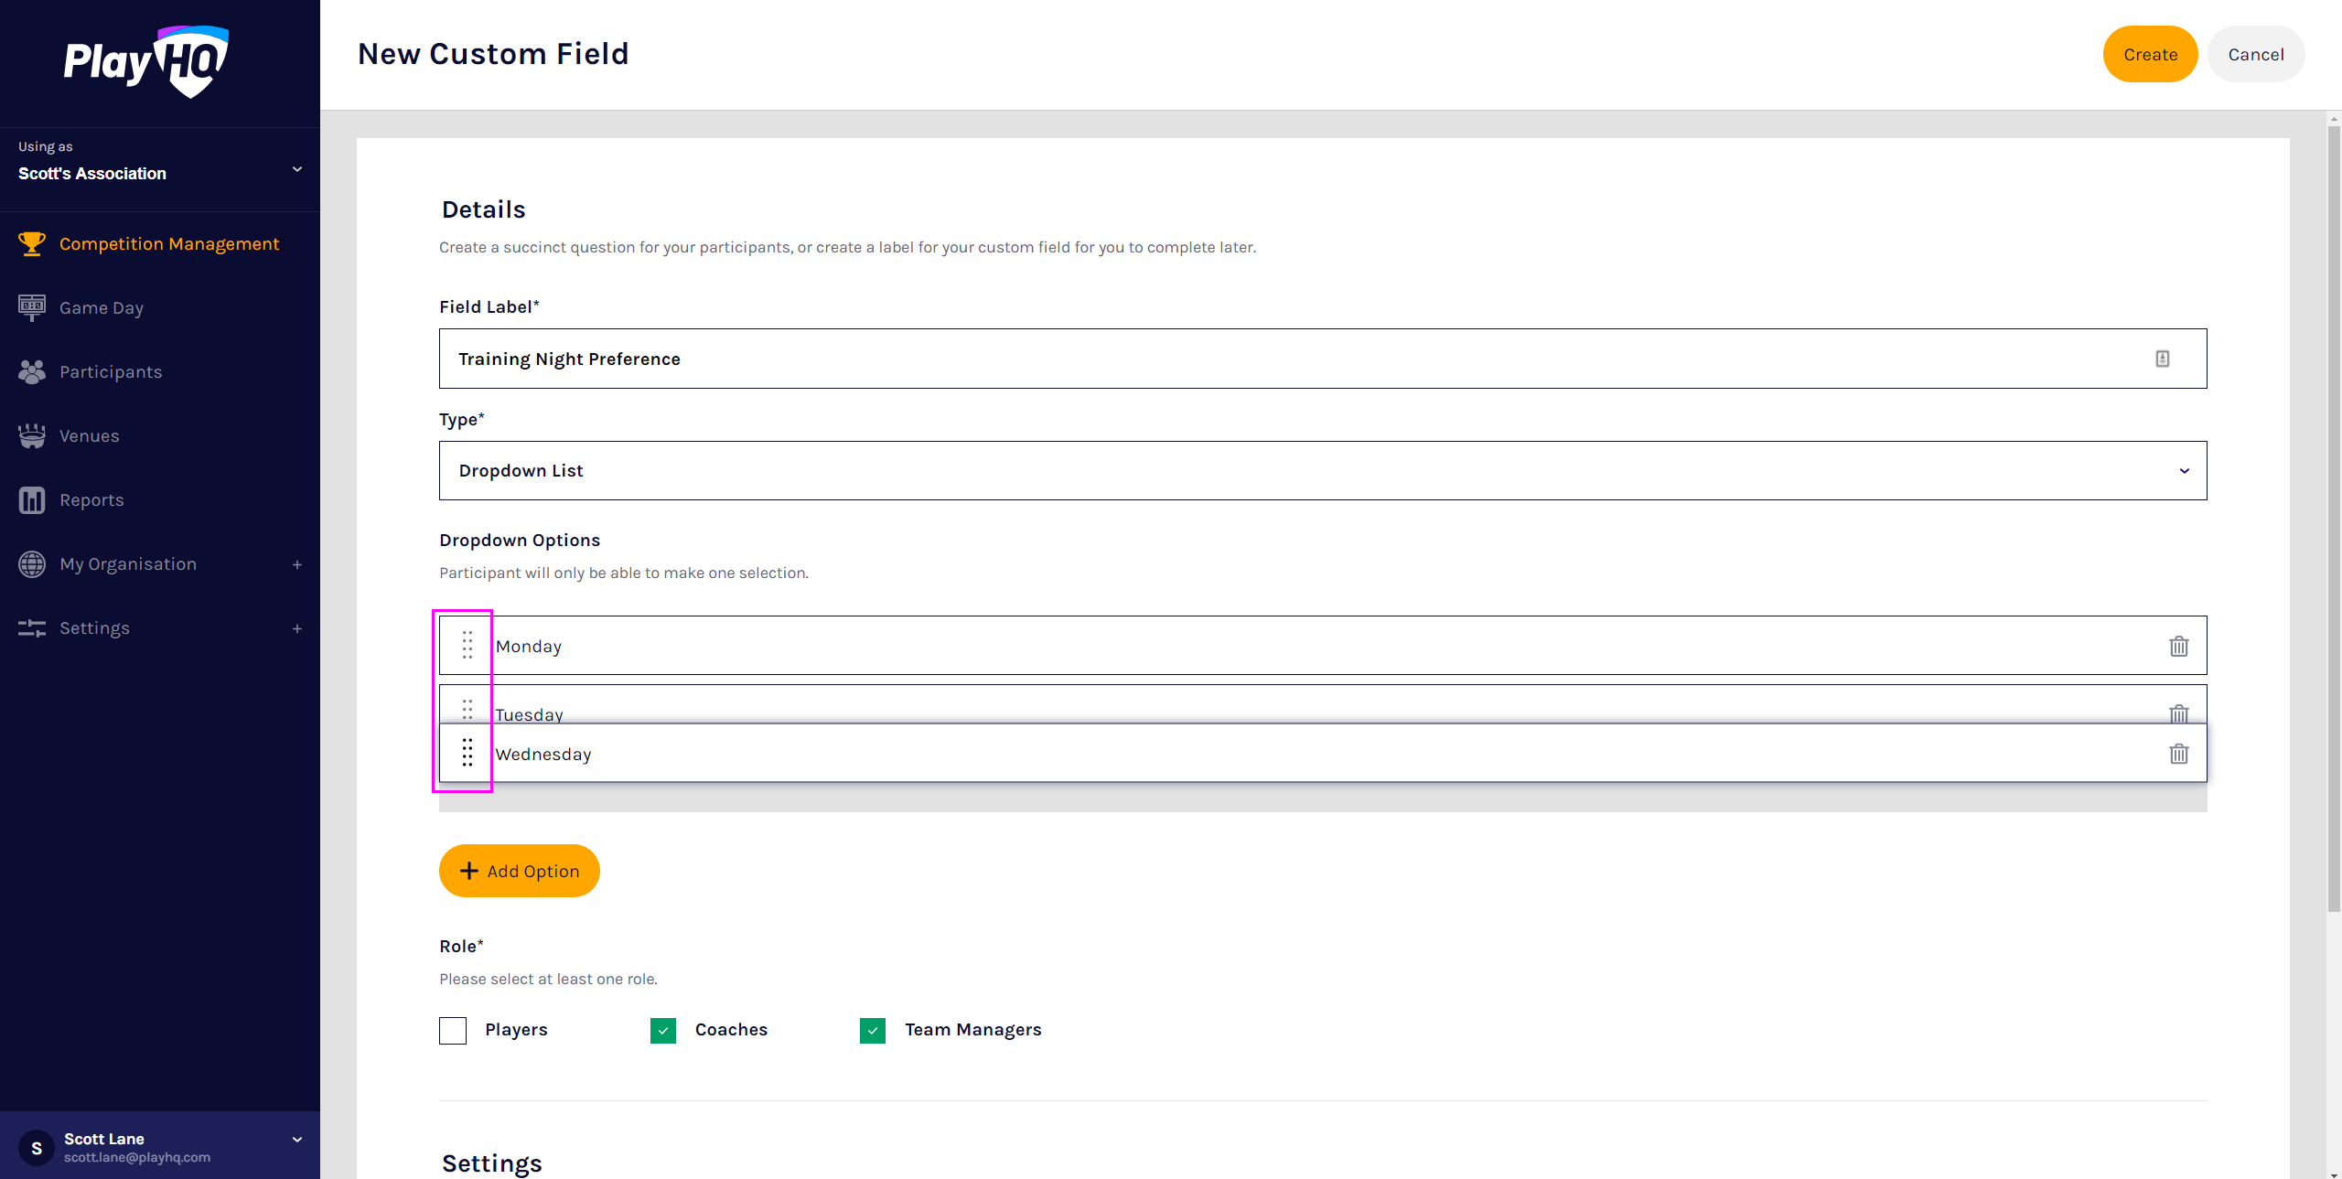Click the Wednesday option trash icon
Image resolution: width=2342 pixels, height=1179 pixels.
click(x=2178, y=754)
